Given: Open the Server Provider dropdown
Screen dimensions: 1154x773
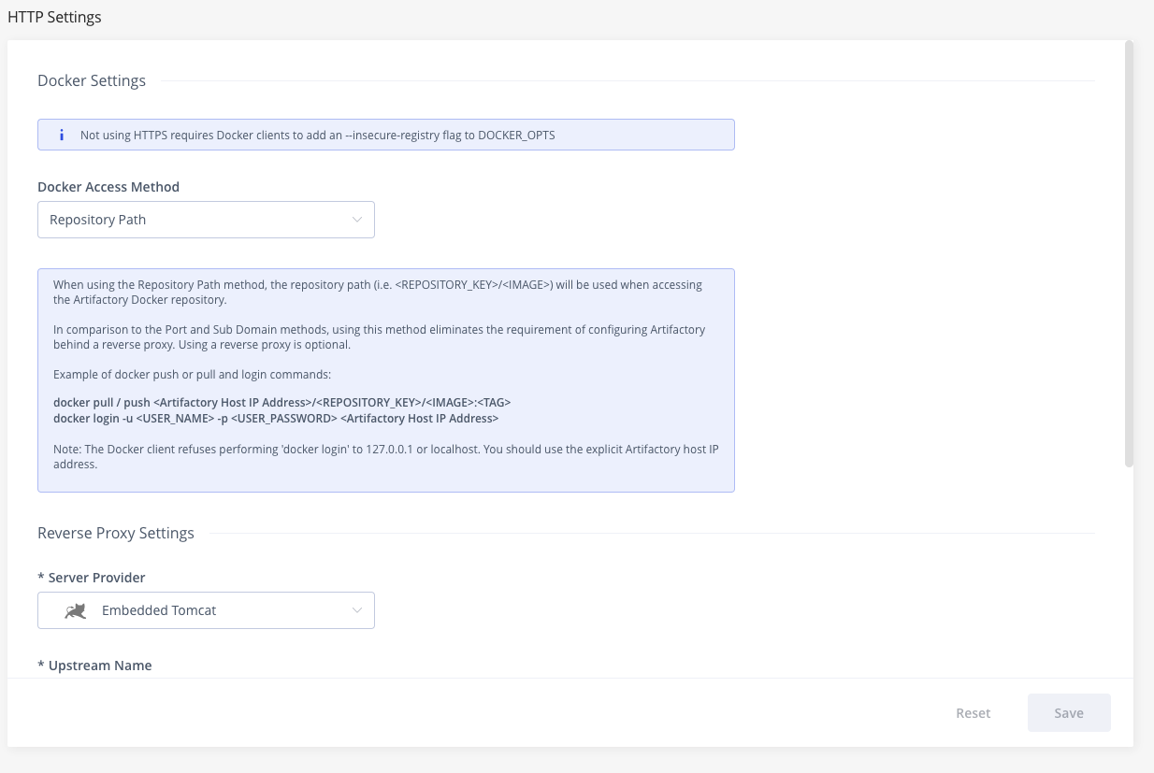Looking at the screenshot, I should click(206, 609).
